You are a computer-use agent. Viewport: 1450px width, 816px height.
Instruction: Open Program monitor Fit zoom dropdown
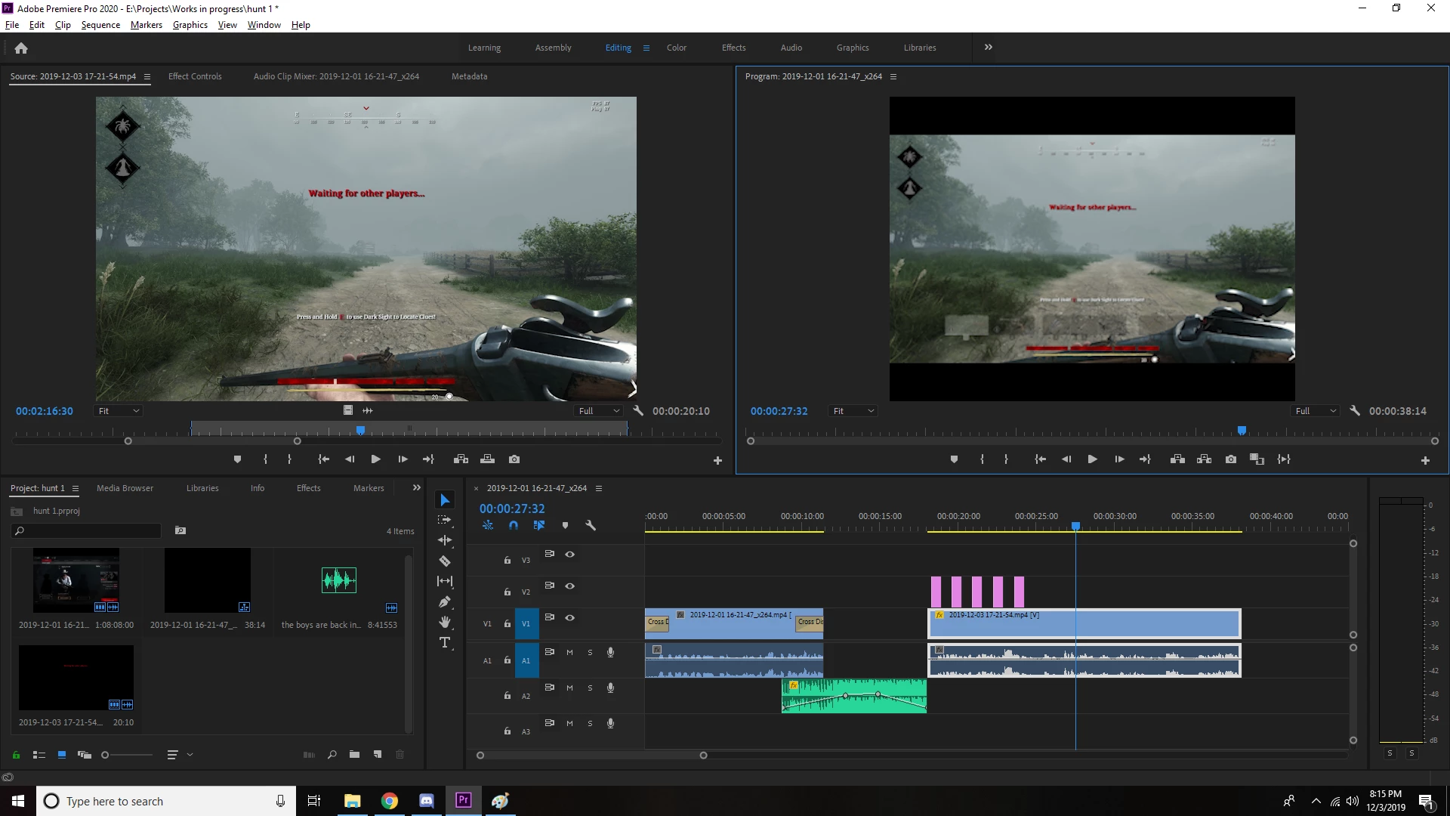click(x=853, y=411)
